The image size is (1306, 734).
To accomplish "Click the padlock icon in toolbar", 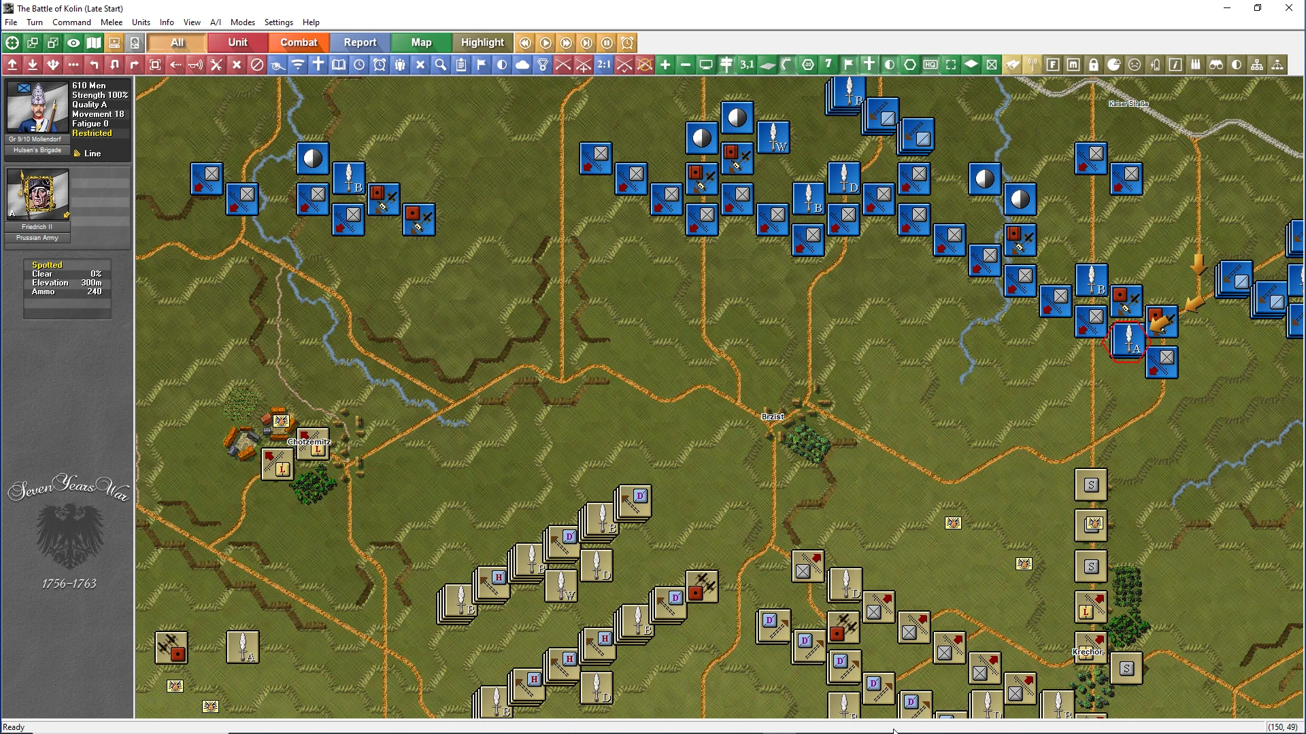I will click(x=1094, y=65).
